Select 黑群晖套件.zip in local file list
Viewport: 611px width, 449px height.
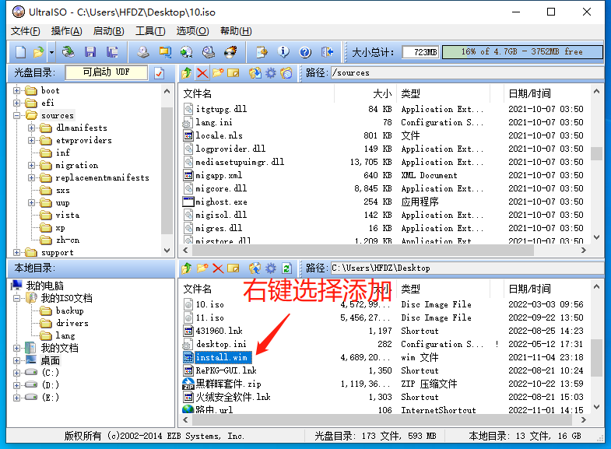228,384
